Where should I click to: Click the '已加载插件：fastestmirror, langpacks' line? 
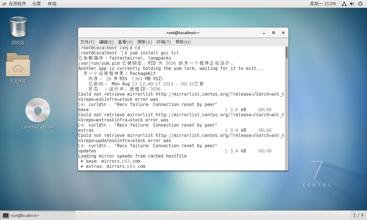(x=125, y=58)
